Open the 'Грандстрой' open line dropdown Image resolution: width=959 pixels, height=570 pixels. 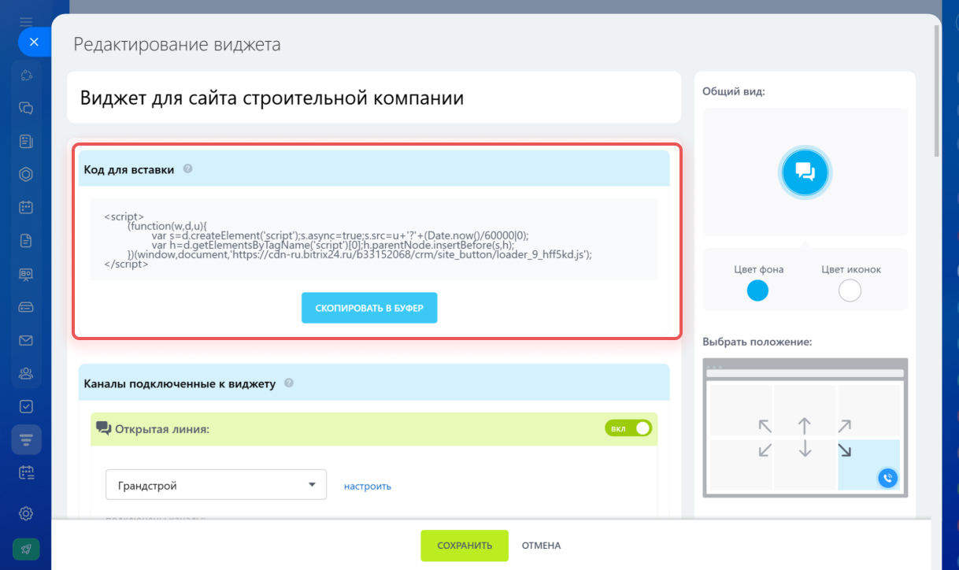tap(216, 485)
